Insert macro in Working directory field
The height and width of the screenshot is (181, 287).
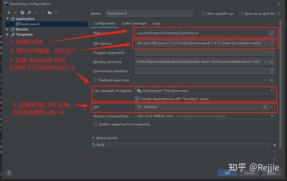(x=266, y=62)
